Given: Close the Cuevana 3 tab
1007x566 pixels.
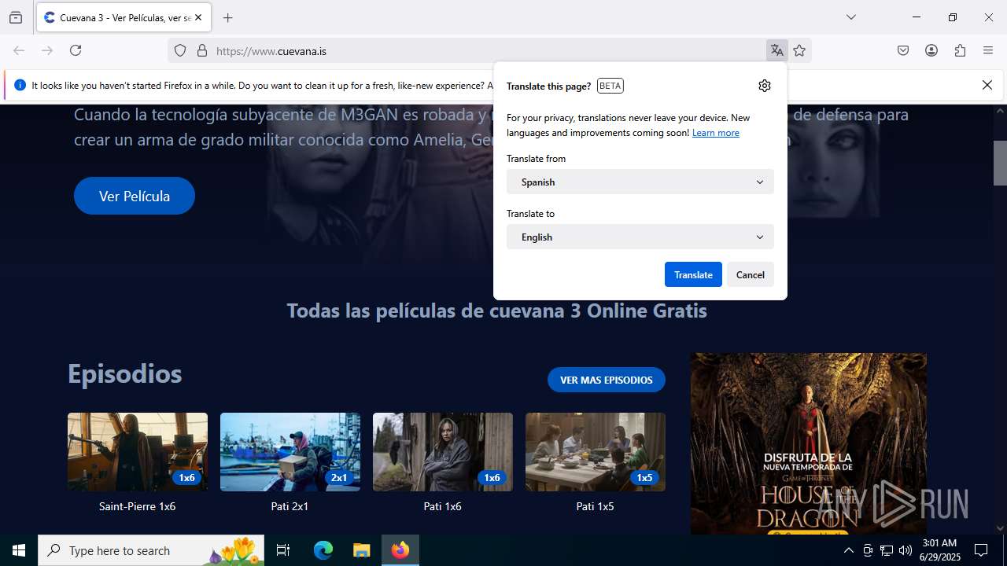Looking at the screenshot, I should pos(198,17).
